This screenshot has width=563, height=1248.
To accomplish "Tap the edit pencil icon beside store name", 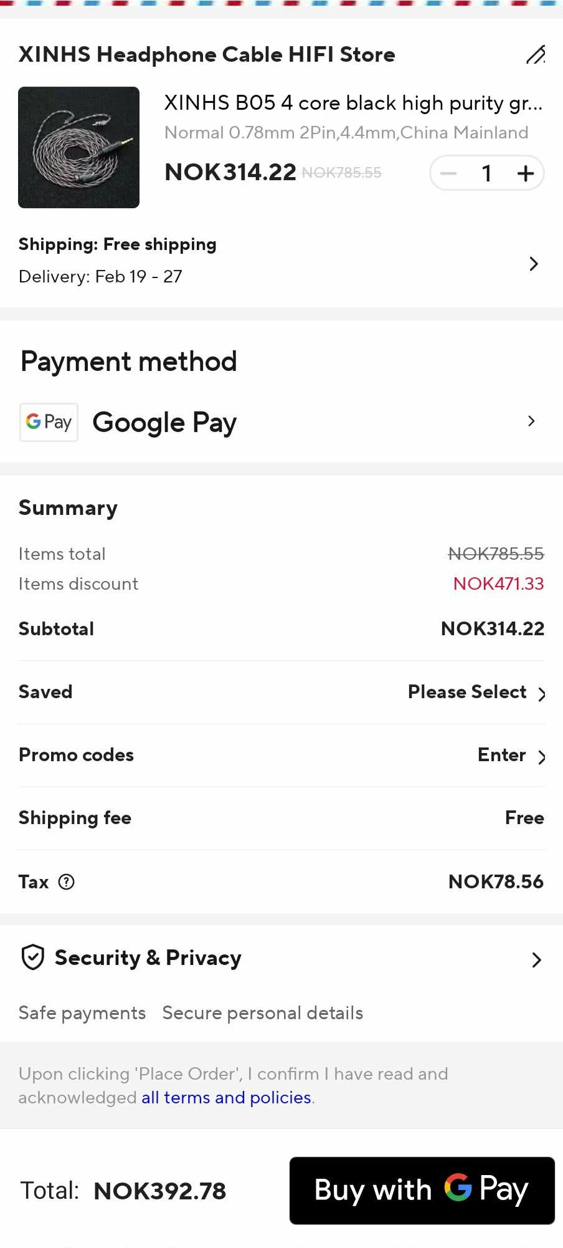I will 536,55.
